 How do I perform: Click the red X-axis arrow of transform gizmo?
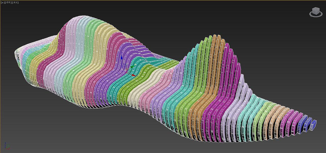coord(133,75)
